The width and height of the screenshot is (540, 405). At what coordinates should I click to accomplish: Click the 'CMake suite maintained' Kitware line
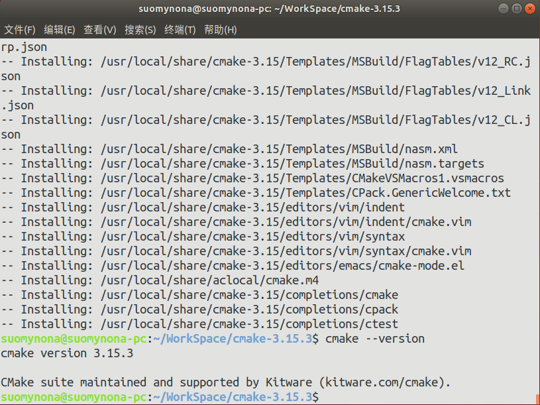tap(225, 382)
